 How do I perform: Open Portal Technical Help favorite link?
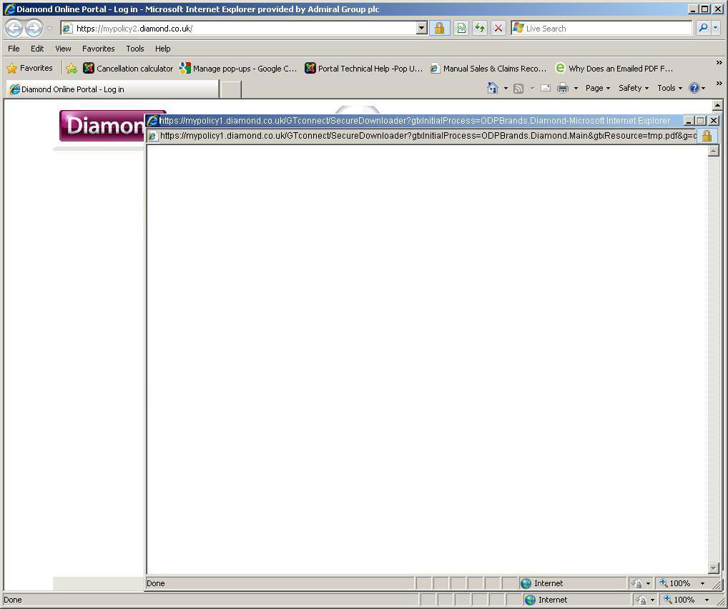(363, 68)
